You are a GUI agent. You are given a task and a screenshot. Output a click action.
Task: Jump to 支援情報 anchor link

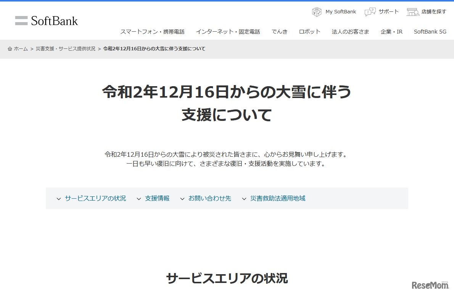[x=157, y=198]
